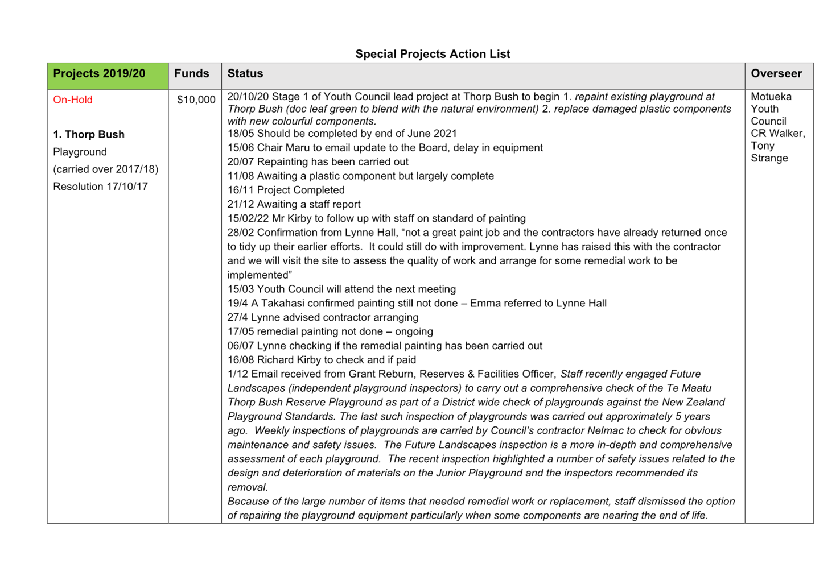Select "15/03 Youth Council will attend the next meeting"
Screen dimensions: 840x576
click(x=341, y=289)
